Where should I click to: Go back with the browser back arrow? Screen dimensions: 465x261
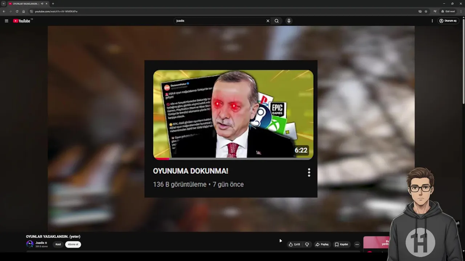tap(4, 11)
